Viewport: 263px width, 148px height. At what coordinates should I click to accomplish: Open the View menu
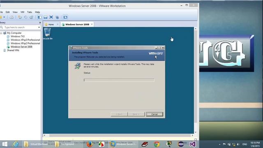click(15, 12)
